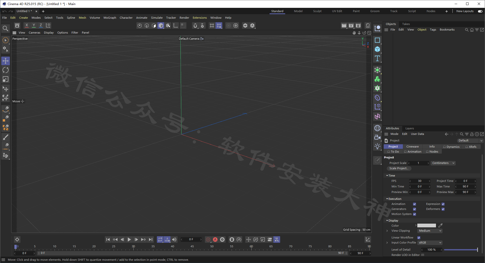Click the Level of Detail slider
Screen dimensions: 485x263
[x=461, y=250]
